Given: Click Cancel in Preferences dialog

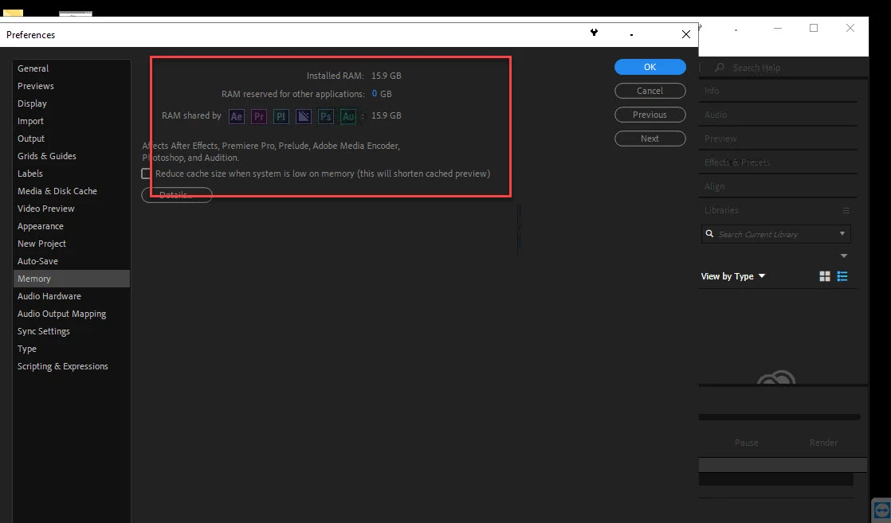Looking at the screenshot, I should [x=650, y=91].
